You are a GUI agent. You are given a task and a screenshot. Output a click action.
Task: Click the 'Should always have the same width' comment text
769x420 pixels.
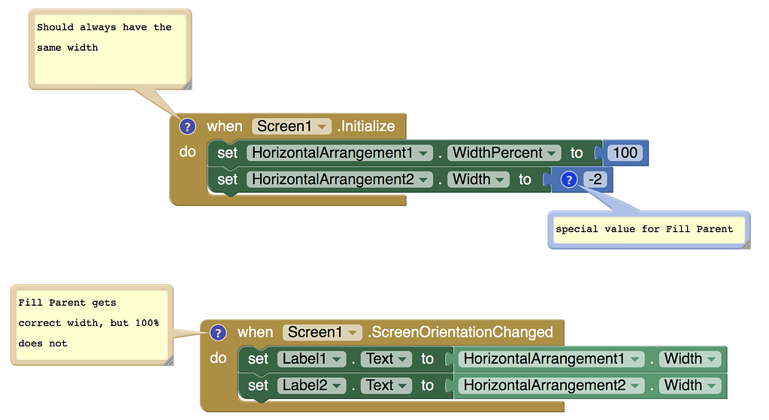coord(105,38)
